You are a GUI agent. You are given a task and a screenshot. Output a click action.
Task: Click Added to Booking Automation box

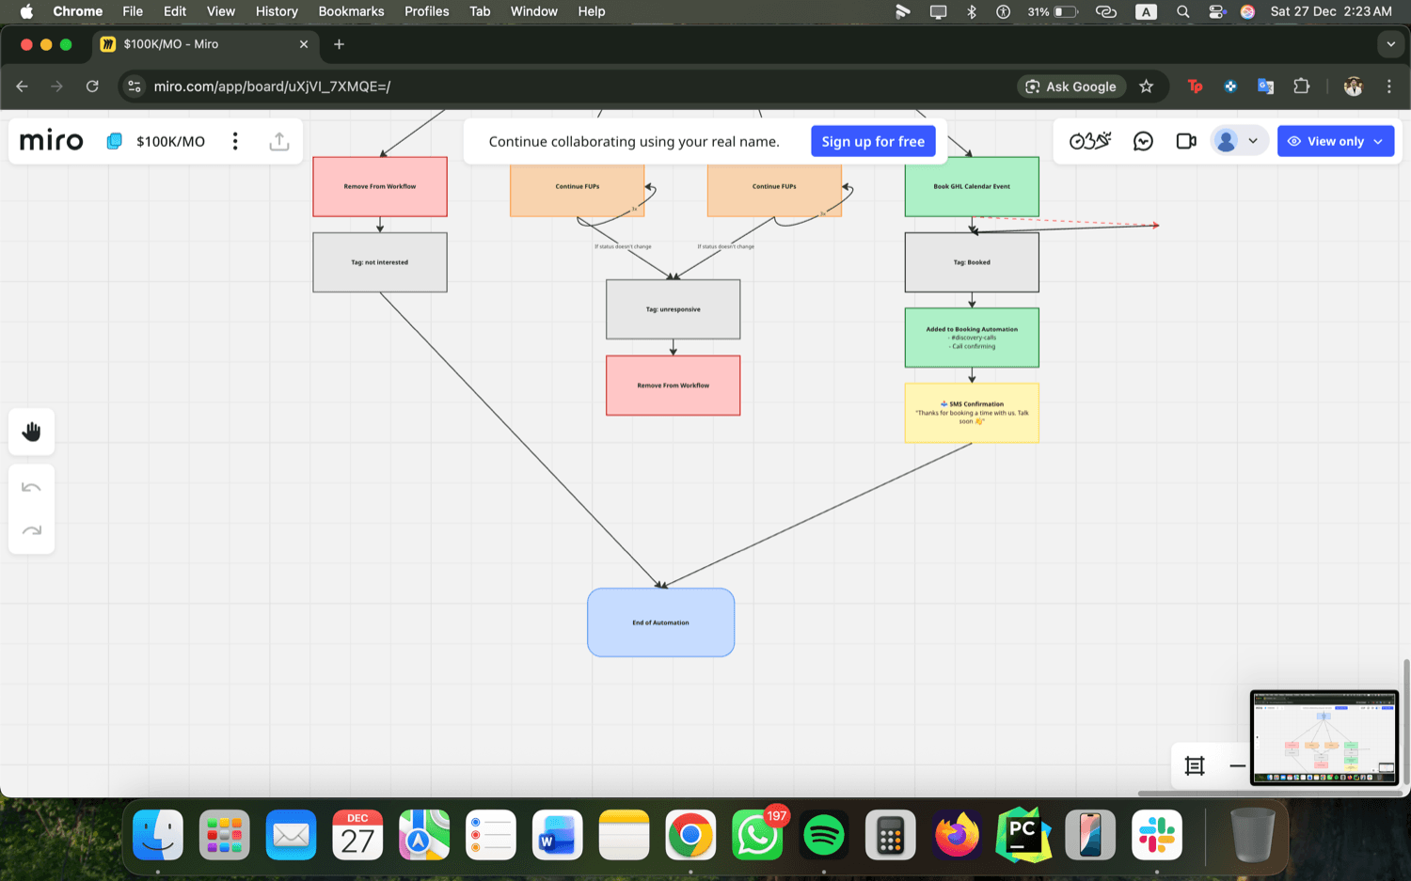[972, 338]
